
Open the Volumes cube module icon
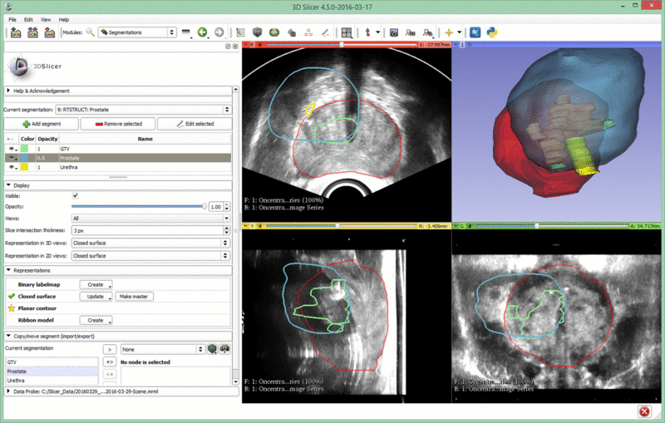258,32
